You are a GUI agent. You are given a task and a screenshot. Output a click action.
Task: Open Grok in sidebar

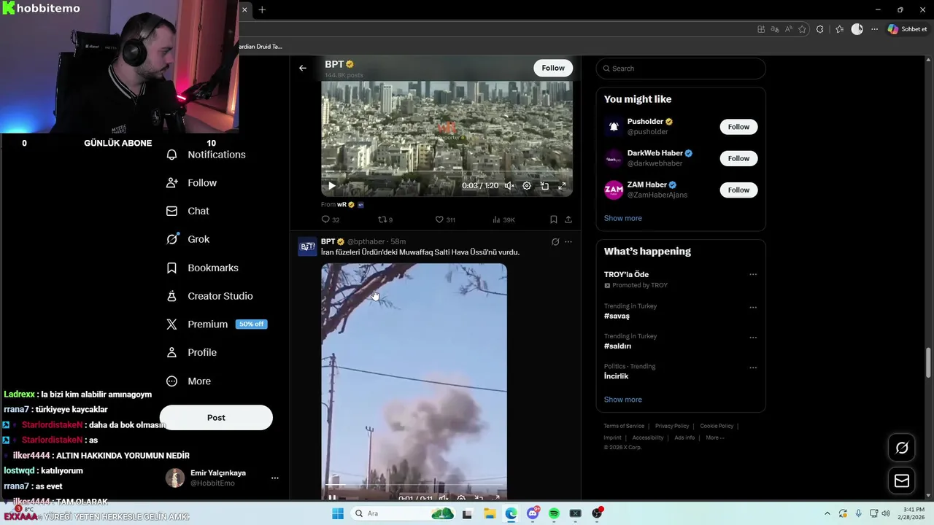coord(188,239)
